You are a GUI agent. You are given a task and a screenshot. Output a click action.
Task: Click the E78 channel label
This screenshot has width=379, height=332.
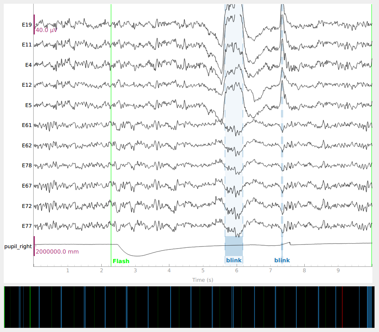pos(27,165)
